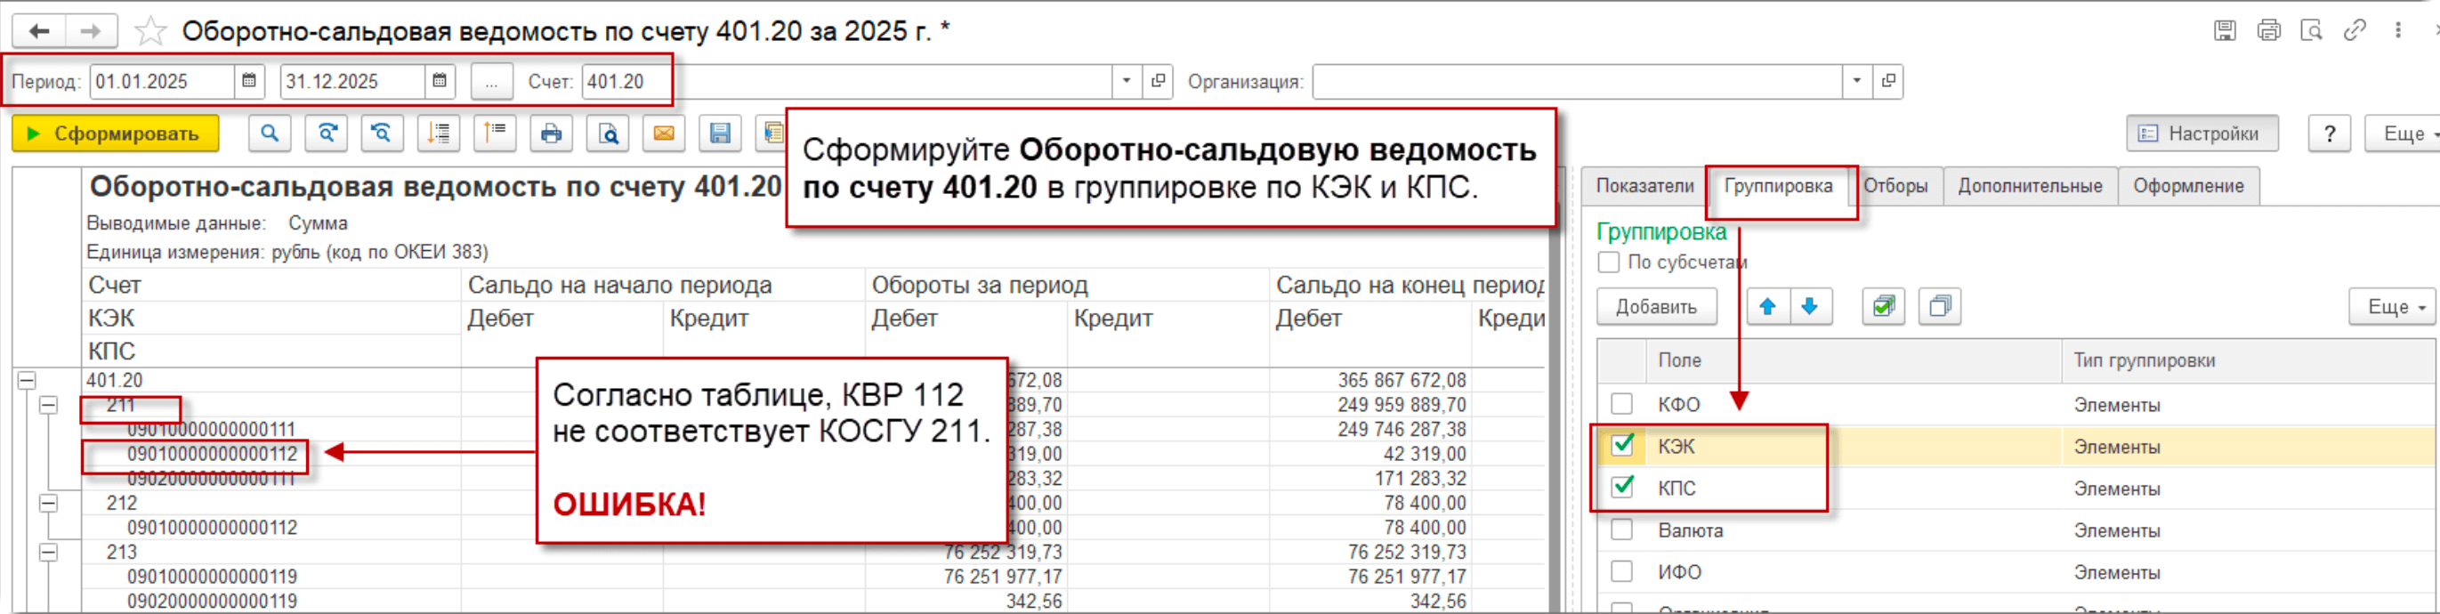Enable the КФО grouping checkbox
This screenshot has height=614, width=2440.
pyautogui.click(x=1621, y=405)
